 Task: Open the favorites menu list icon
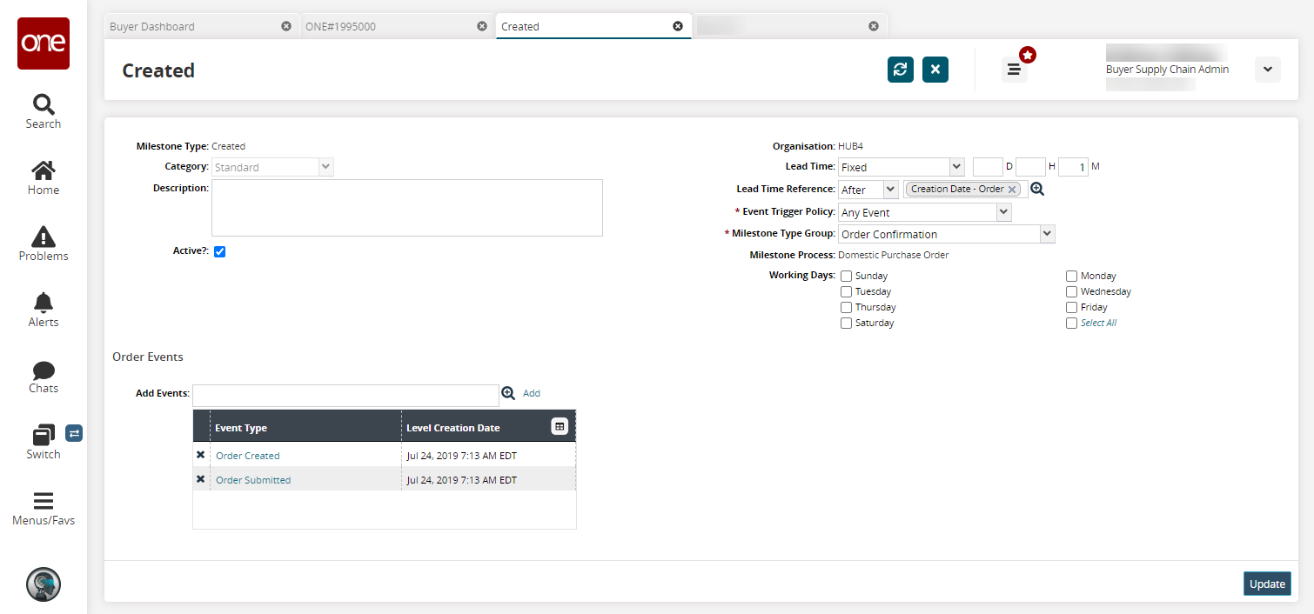click(x=1014, y=70)
